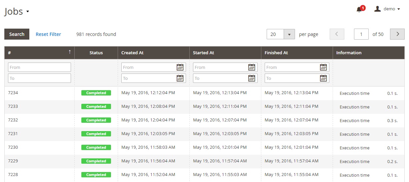The height and width of the screenshot is (182, 409).
Task: Sort by the Created At column
Action: [132, 53]
